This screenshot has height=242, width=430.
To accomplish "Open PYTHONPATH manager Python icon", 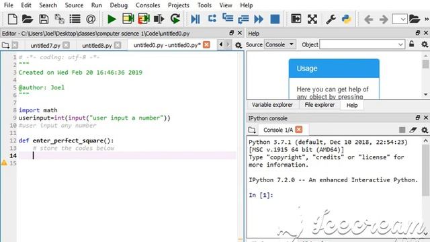I will 347,19.
